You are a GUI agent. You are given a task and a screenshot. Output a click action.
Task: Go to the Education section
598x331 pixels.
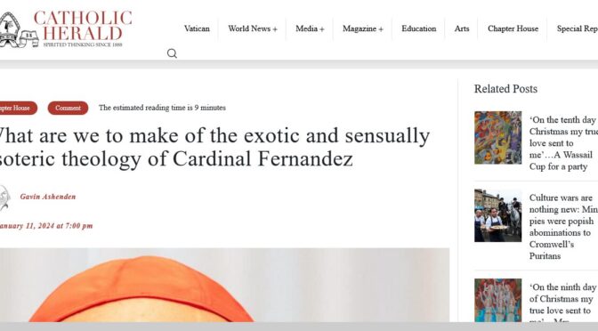pos(419,28)
